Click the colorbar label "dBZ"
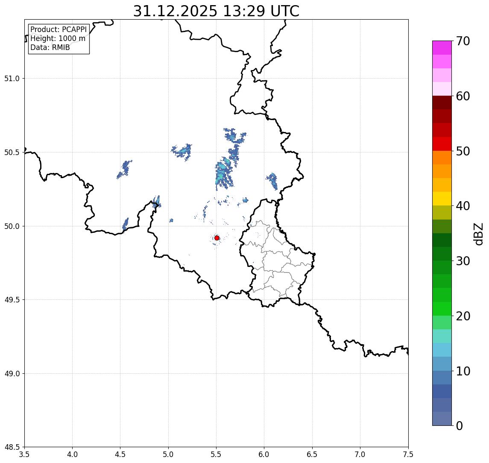Viewport: 489px width, 463px height. pos(478,234)
